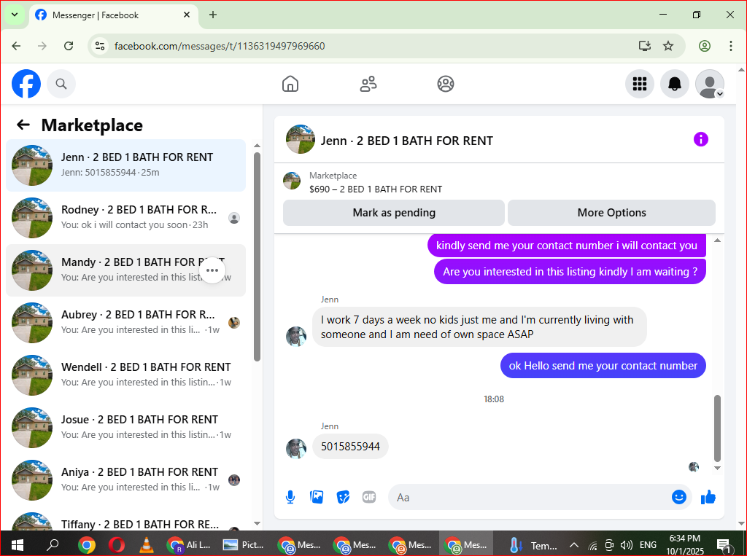This screenshot has height=556, width=747.
Task: Open the Facebook search magnifier
Action: 61,84
